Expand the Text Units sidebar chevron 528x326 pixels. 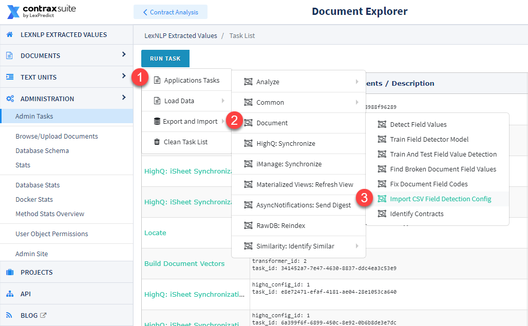[124, 75]
